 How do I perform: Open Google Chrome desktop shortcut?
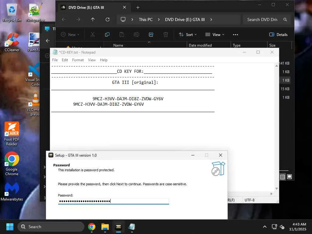[12, 164]
